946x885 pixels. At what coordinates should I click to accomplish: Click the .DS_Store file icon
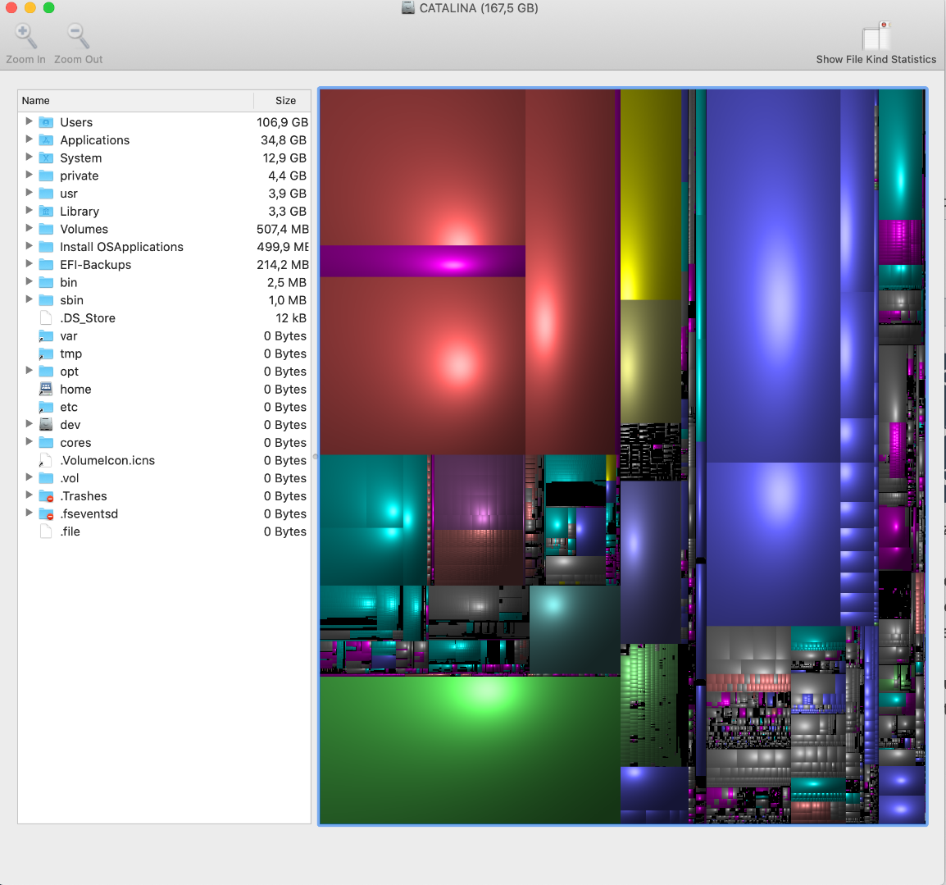(x=47, y=318)
